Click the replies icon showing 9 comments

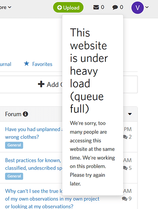coord(125,199)
